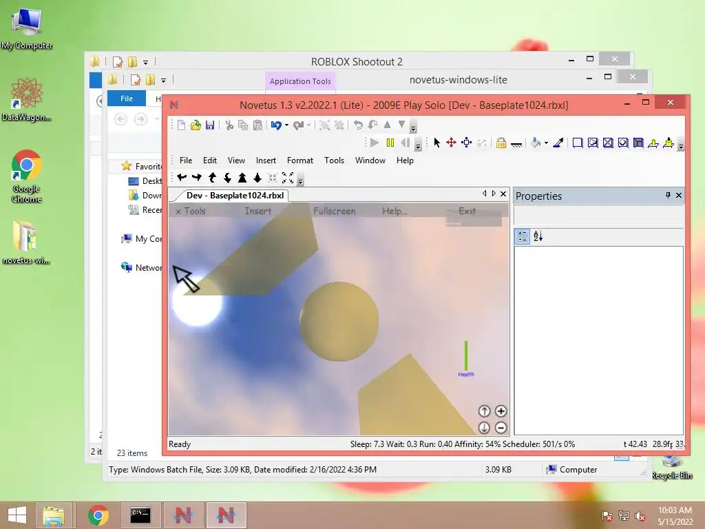Select the Studs surface tool
Viewport: 705px width, 529px height.
coord(623,143)
